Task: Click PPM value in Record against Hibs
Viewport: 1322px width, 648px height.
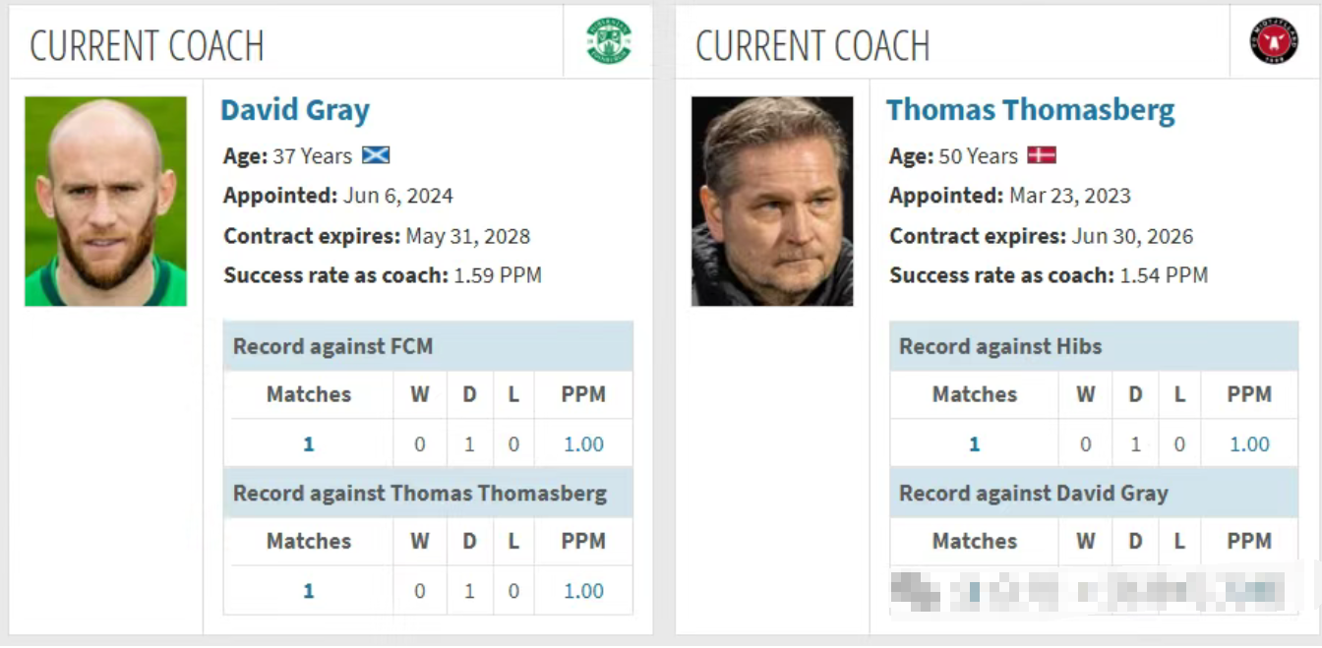Action: coord(1249,444)
